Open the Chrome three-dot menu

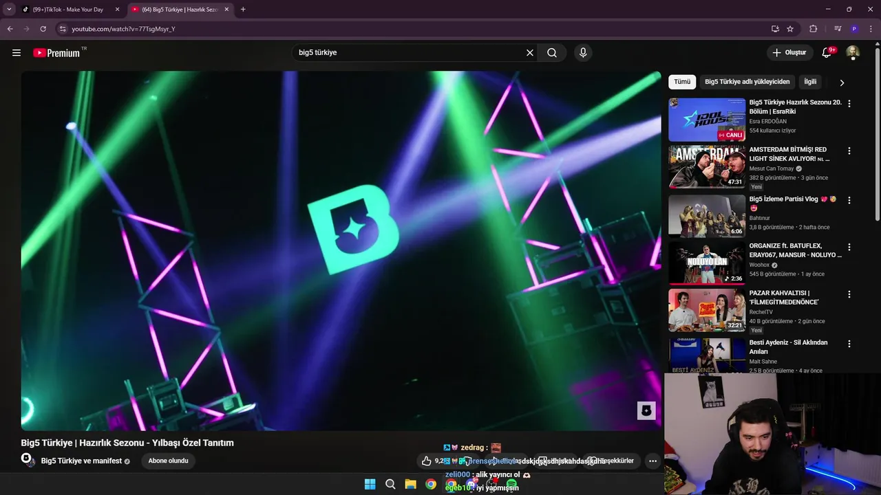[871, 29]
